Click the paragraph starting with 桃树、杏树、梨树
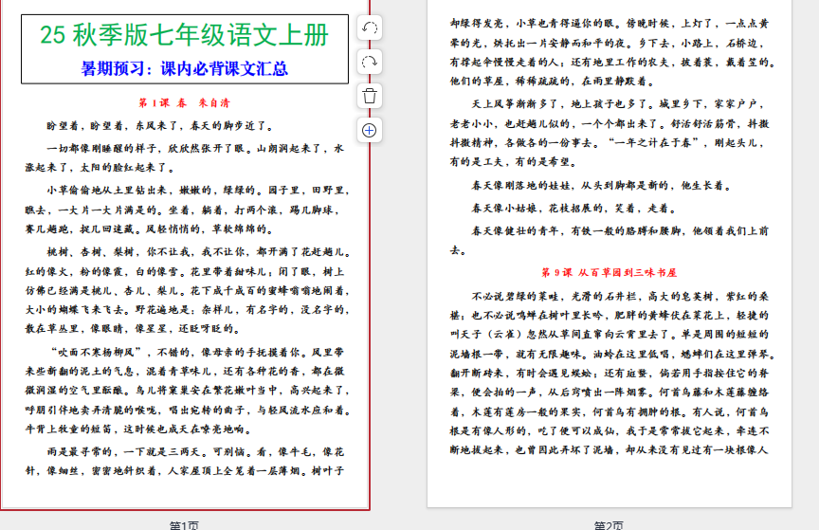The height and width of the screenshot is (530, 819). click(x=185, y=290)
